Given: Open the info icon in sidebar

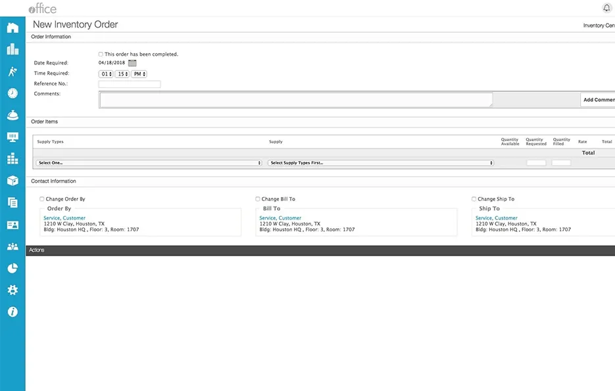Looking at the screenshot, I should pos(12,312).
